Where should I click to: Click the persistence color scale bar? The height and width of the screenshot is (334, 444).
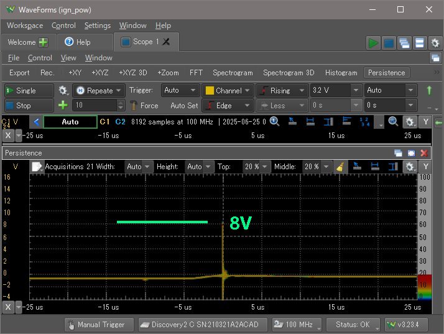click(425, 237)
